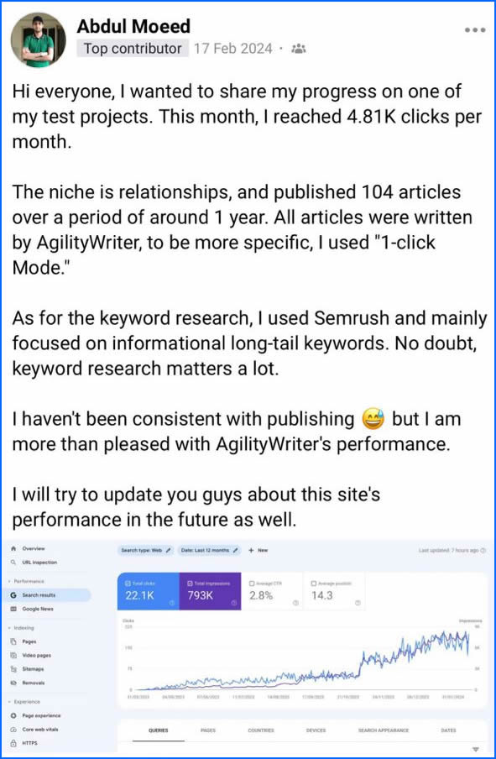Image resolution: width=496 pixels, height=759 pixels.
Task: Collapse the Performance sidebar section
Action: click(9, 580)
